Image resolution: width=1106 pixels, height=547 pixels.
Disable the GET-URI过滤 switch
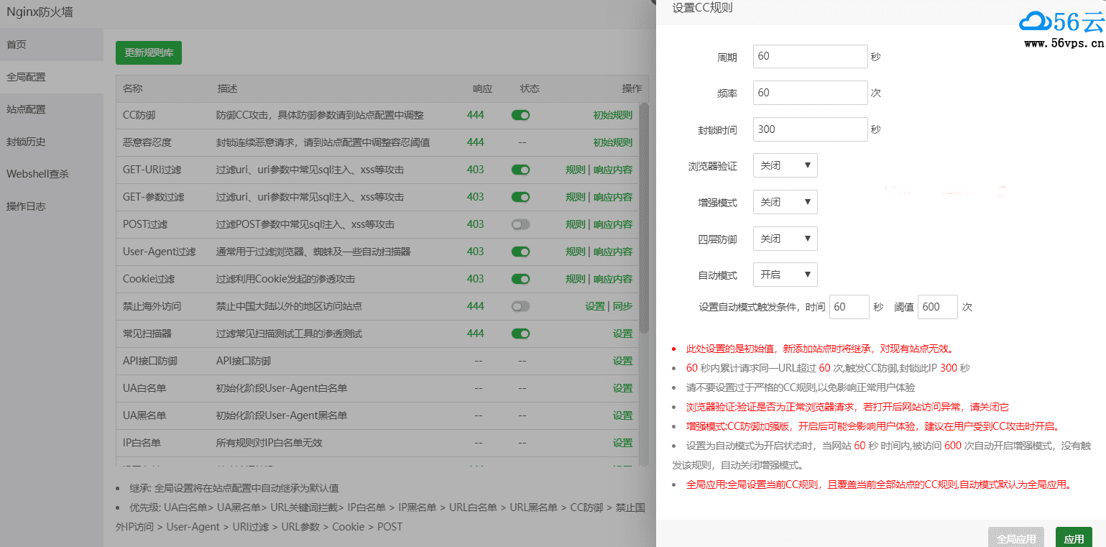pos(520,170)
